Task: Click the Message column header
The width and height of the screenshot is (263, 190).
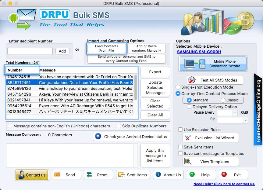Action: [86, 70]
